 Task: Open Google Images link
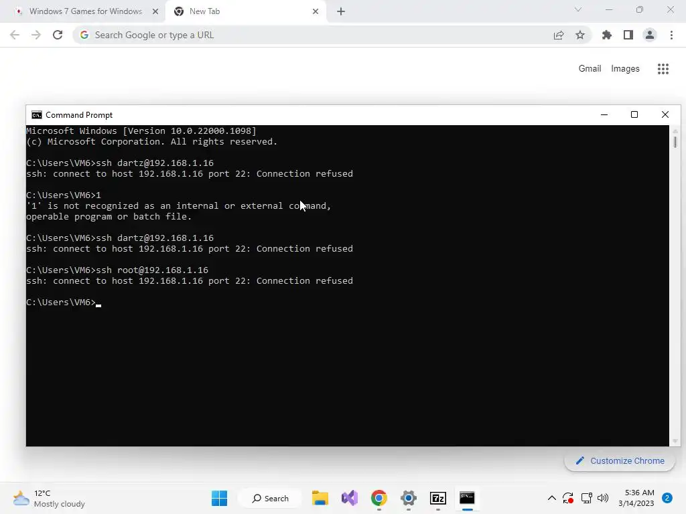[625, 69]
